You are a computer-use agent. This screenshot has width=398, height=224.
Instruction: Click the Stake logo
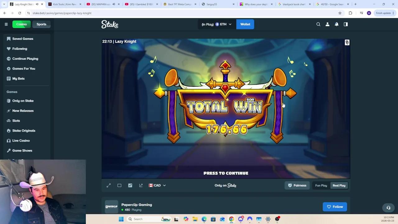point(110,24)
